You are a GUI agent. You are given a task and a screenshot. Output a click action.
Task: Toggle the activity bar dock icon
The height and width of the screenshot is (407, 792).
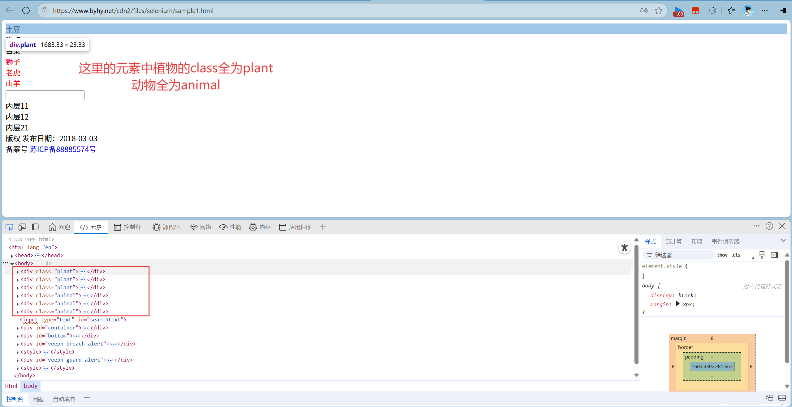pos(35,227)
